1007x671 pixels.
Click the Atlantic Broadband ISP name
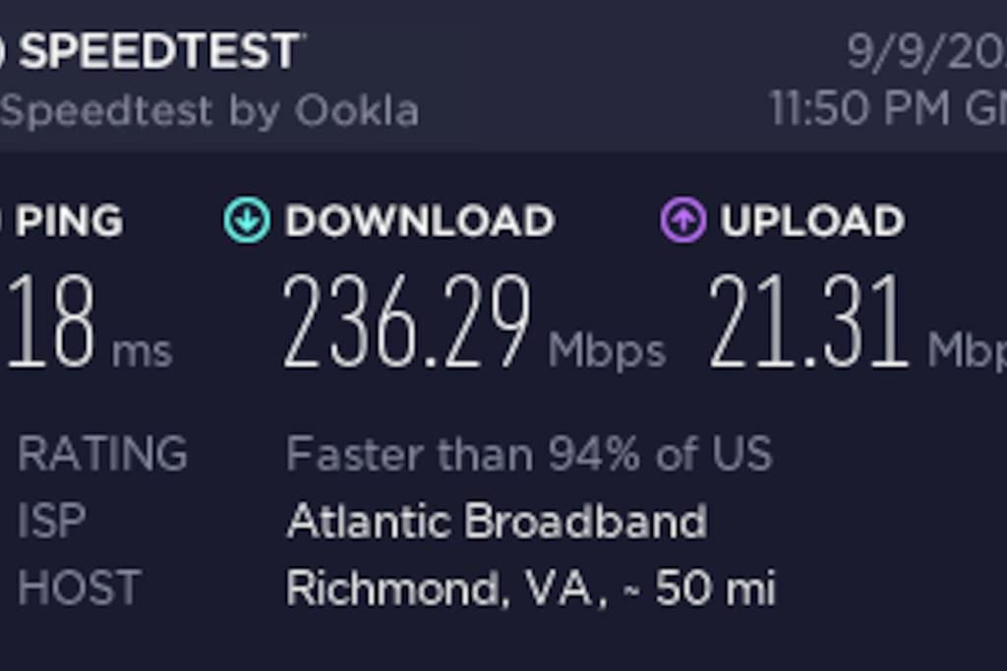tap(497, 522)
